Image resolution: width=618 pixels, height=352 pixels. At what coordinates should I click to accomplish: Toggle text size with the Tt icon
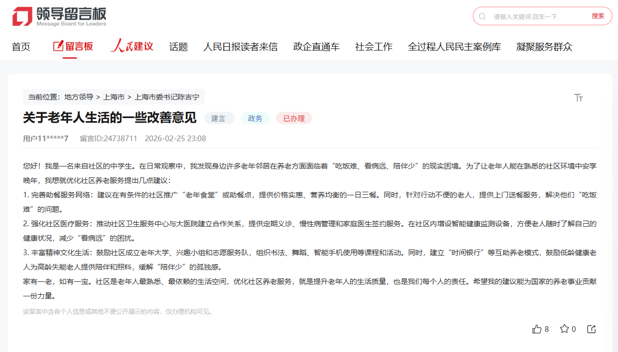pos(579,97)
